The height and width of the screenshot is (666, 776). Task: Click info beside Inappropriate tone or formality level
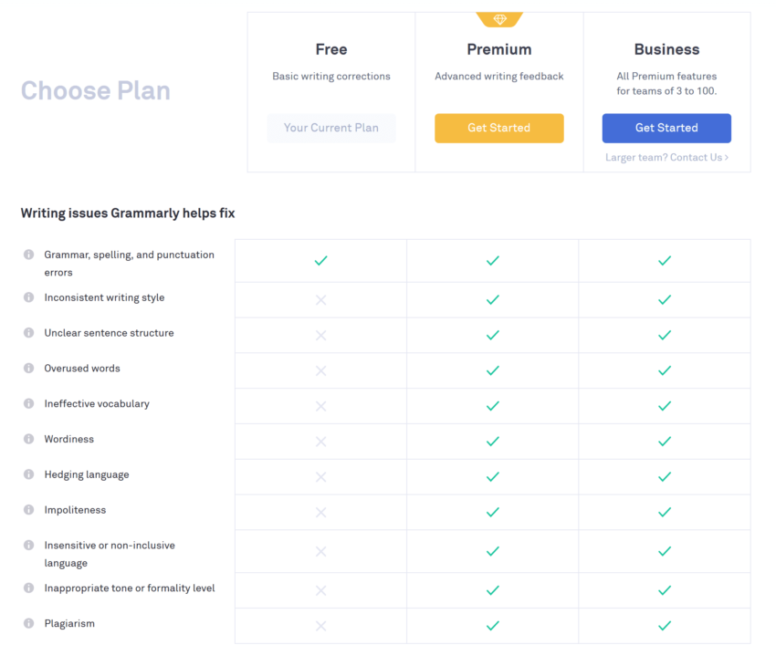pyautogui.click(x=30, y=588)
